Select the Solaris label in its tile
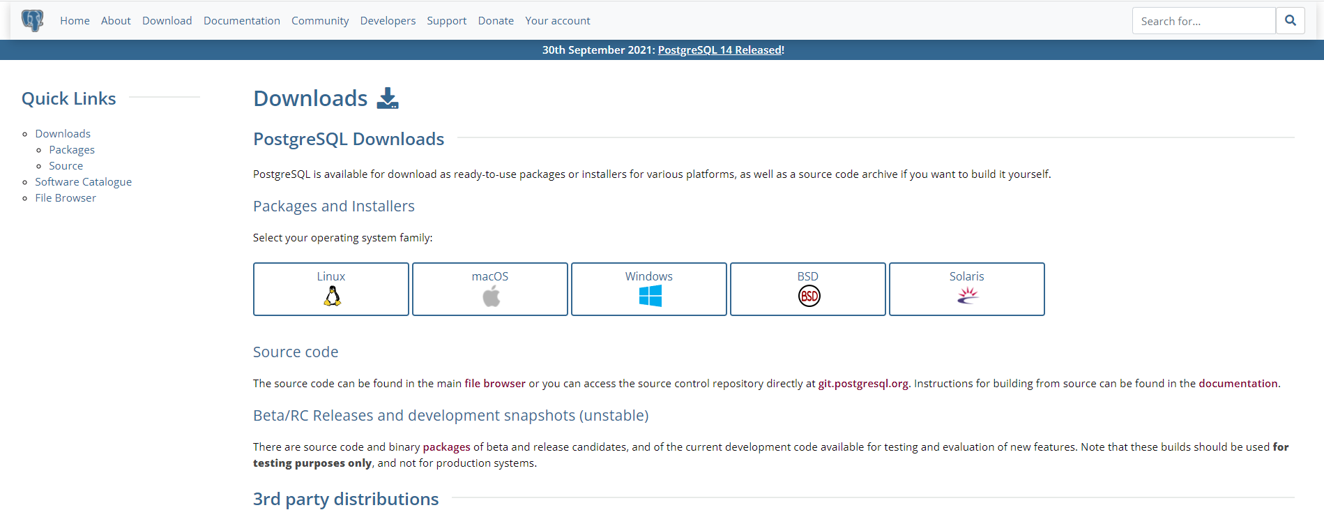 (967, 276)
